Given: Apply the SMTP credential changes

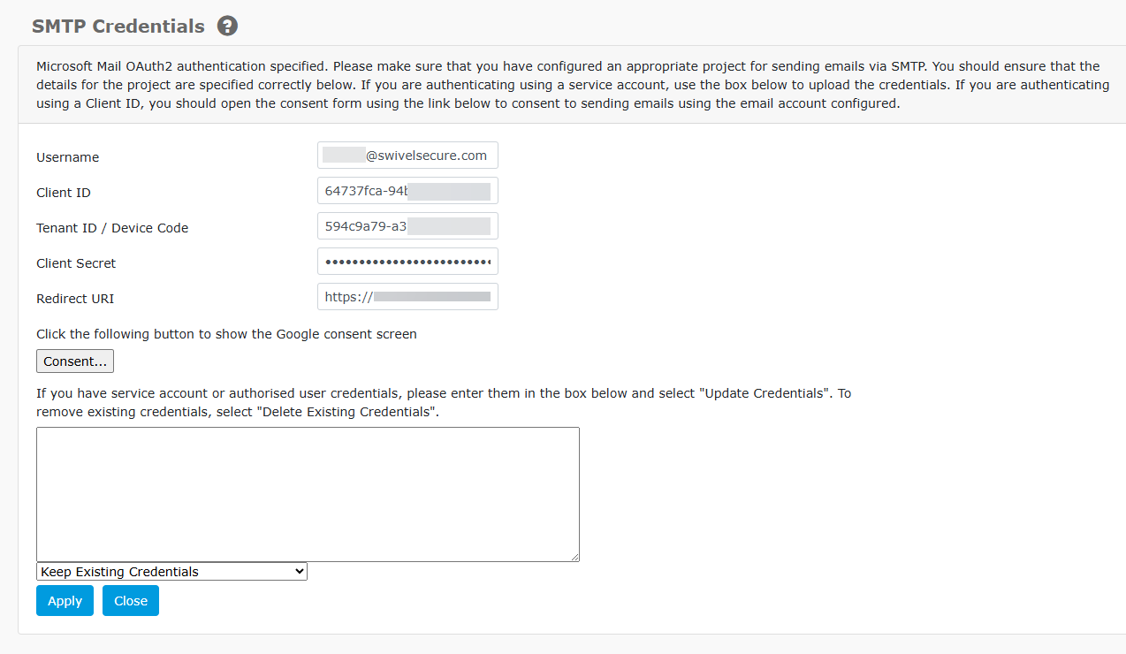Looking at the screenshot, I should click(x=64, y=600).
